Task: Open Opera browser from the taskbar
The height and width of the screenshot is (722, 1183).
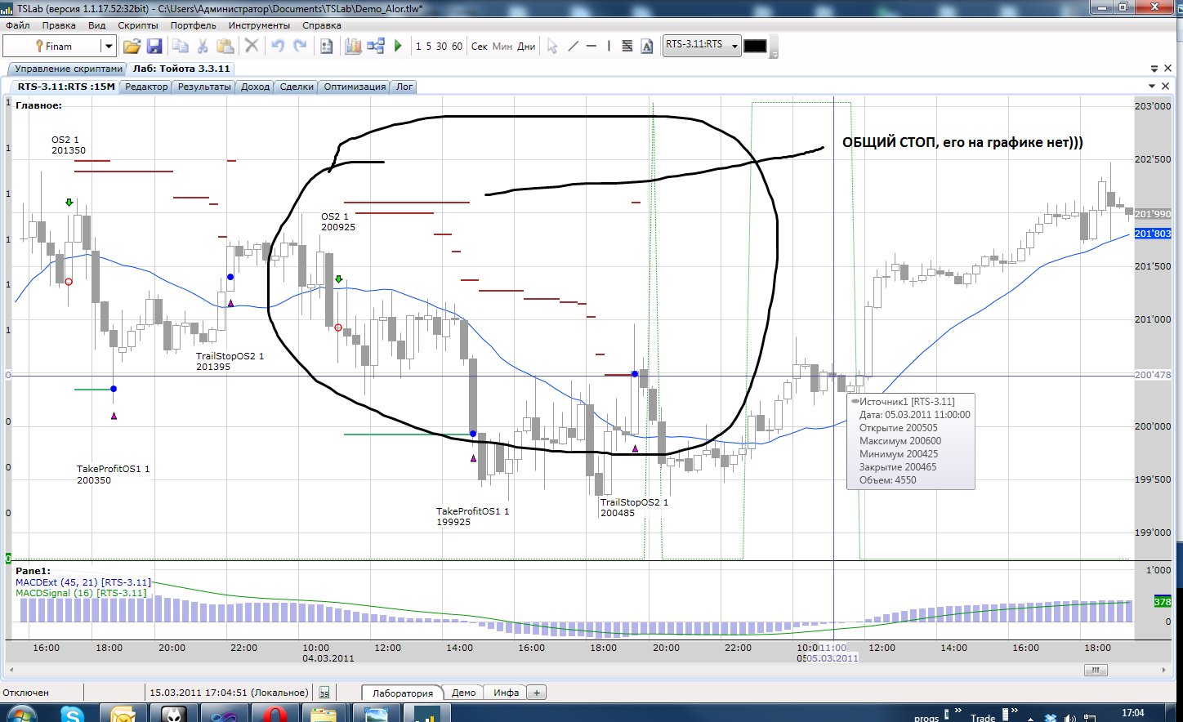Action: coord(275,715)
